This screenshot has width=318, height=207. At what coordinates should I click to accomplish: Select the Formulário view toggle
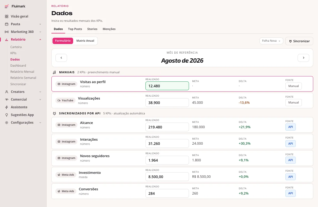pos(63,41)
